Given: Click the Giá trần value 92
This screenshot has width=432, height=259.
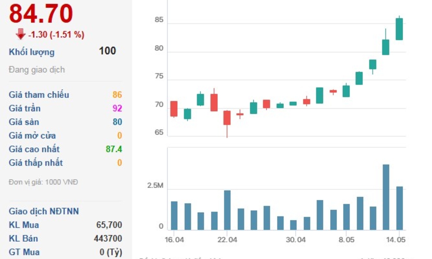Looking at the screenshot, I should tap(117, 109).
